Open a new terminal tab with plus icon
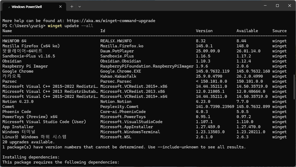Image resolution: width=296 pixels, height=167 pixels. (x=72, y=7)
